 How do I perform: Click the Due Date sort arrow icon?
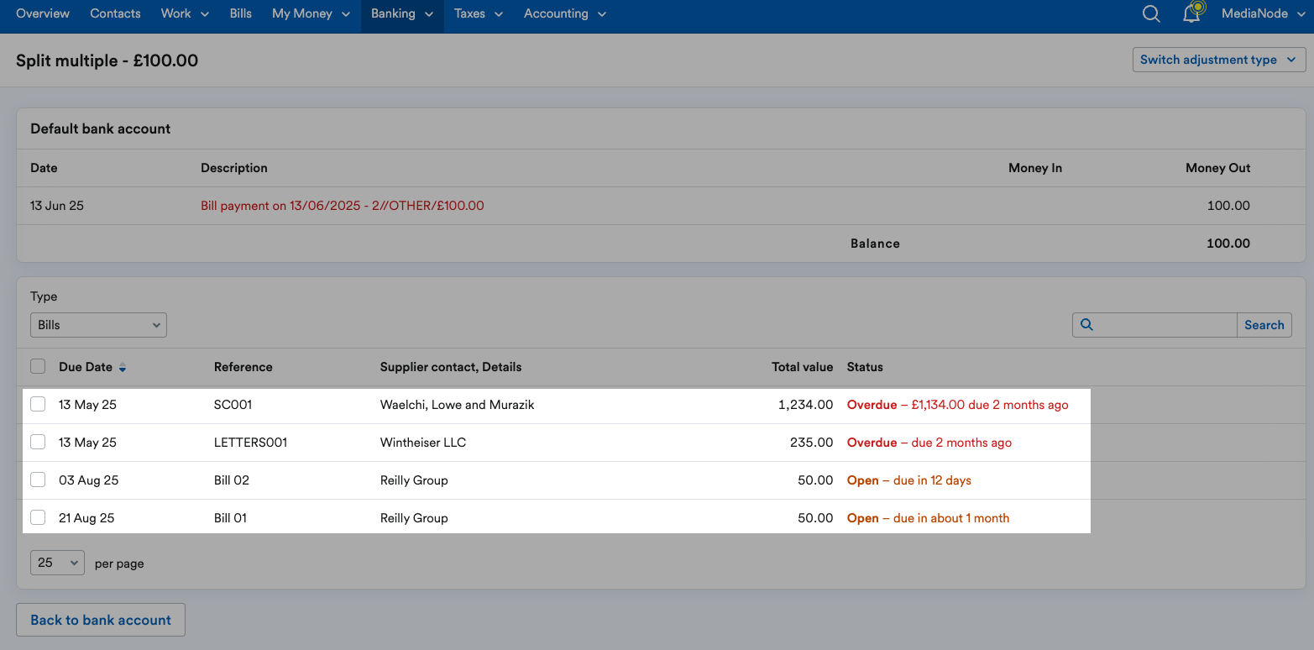(123, 368)
